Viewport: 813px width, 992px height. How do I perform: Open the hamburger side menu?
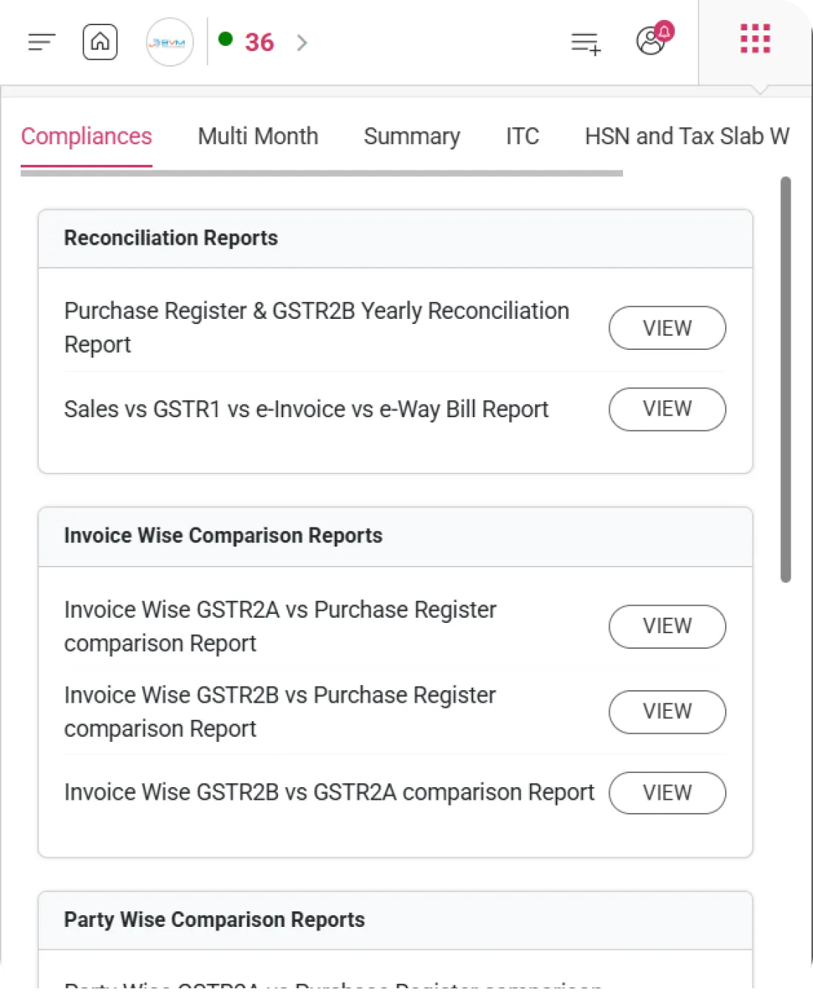[41, 42]
